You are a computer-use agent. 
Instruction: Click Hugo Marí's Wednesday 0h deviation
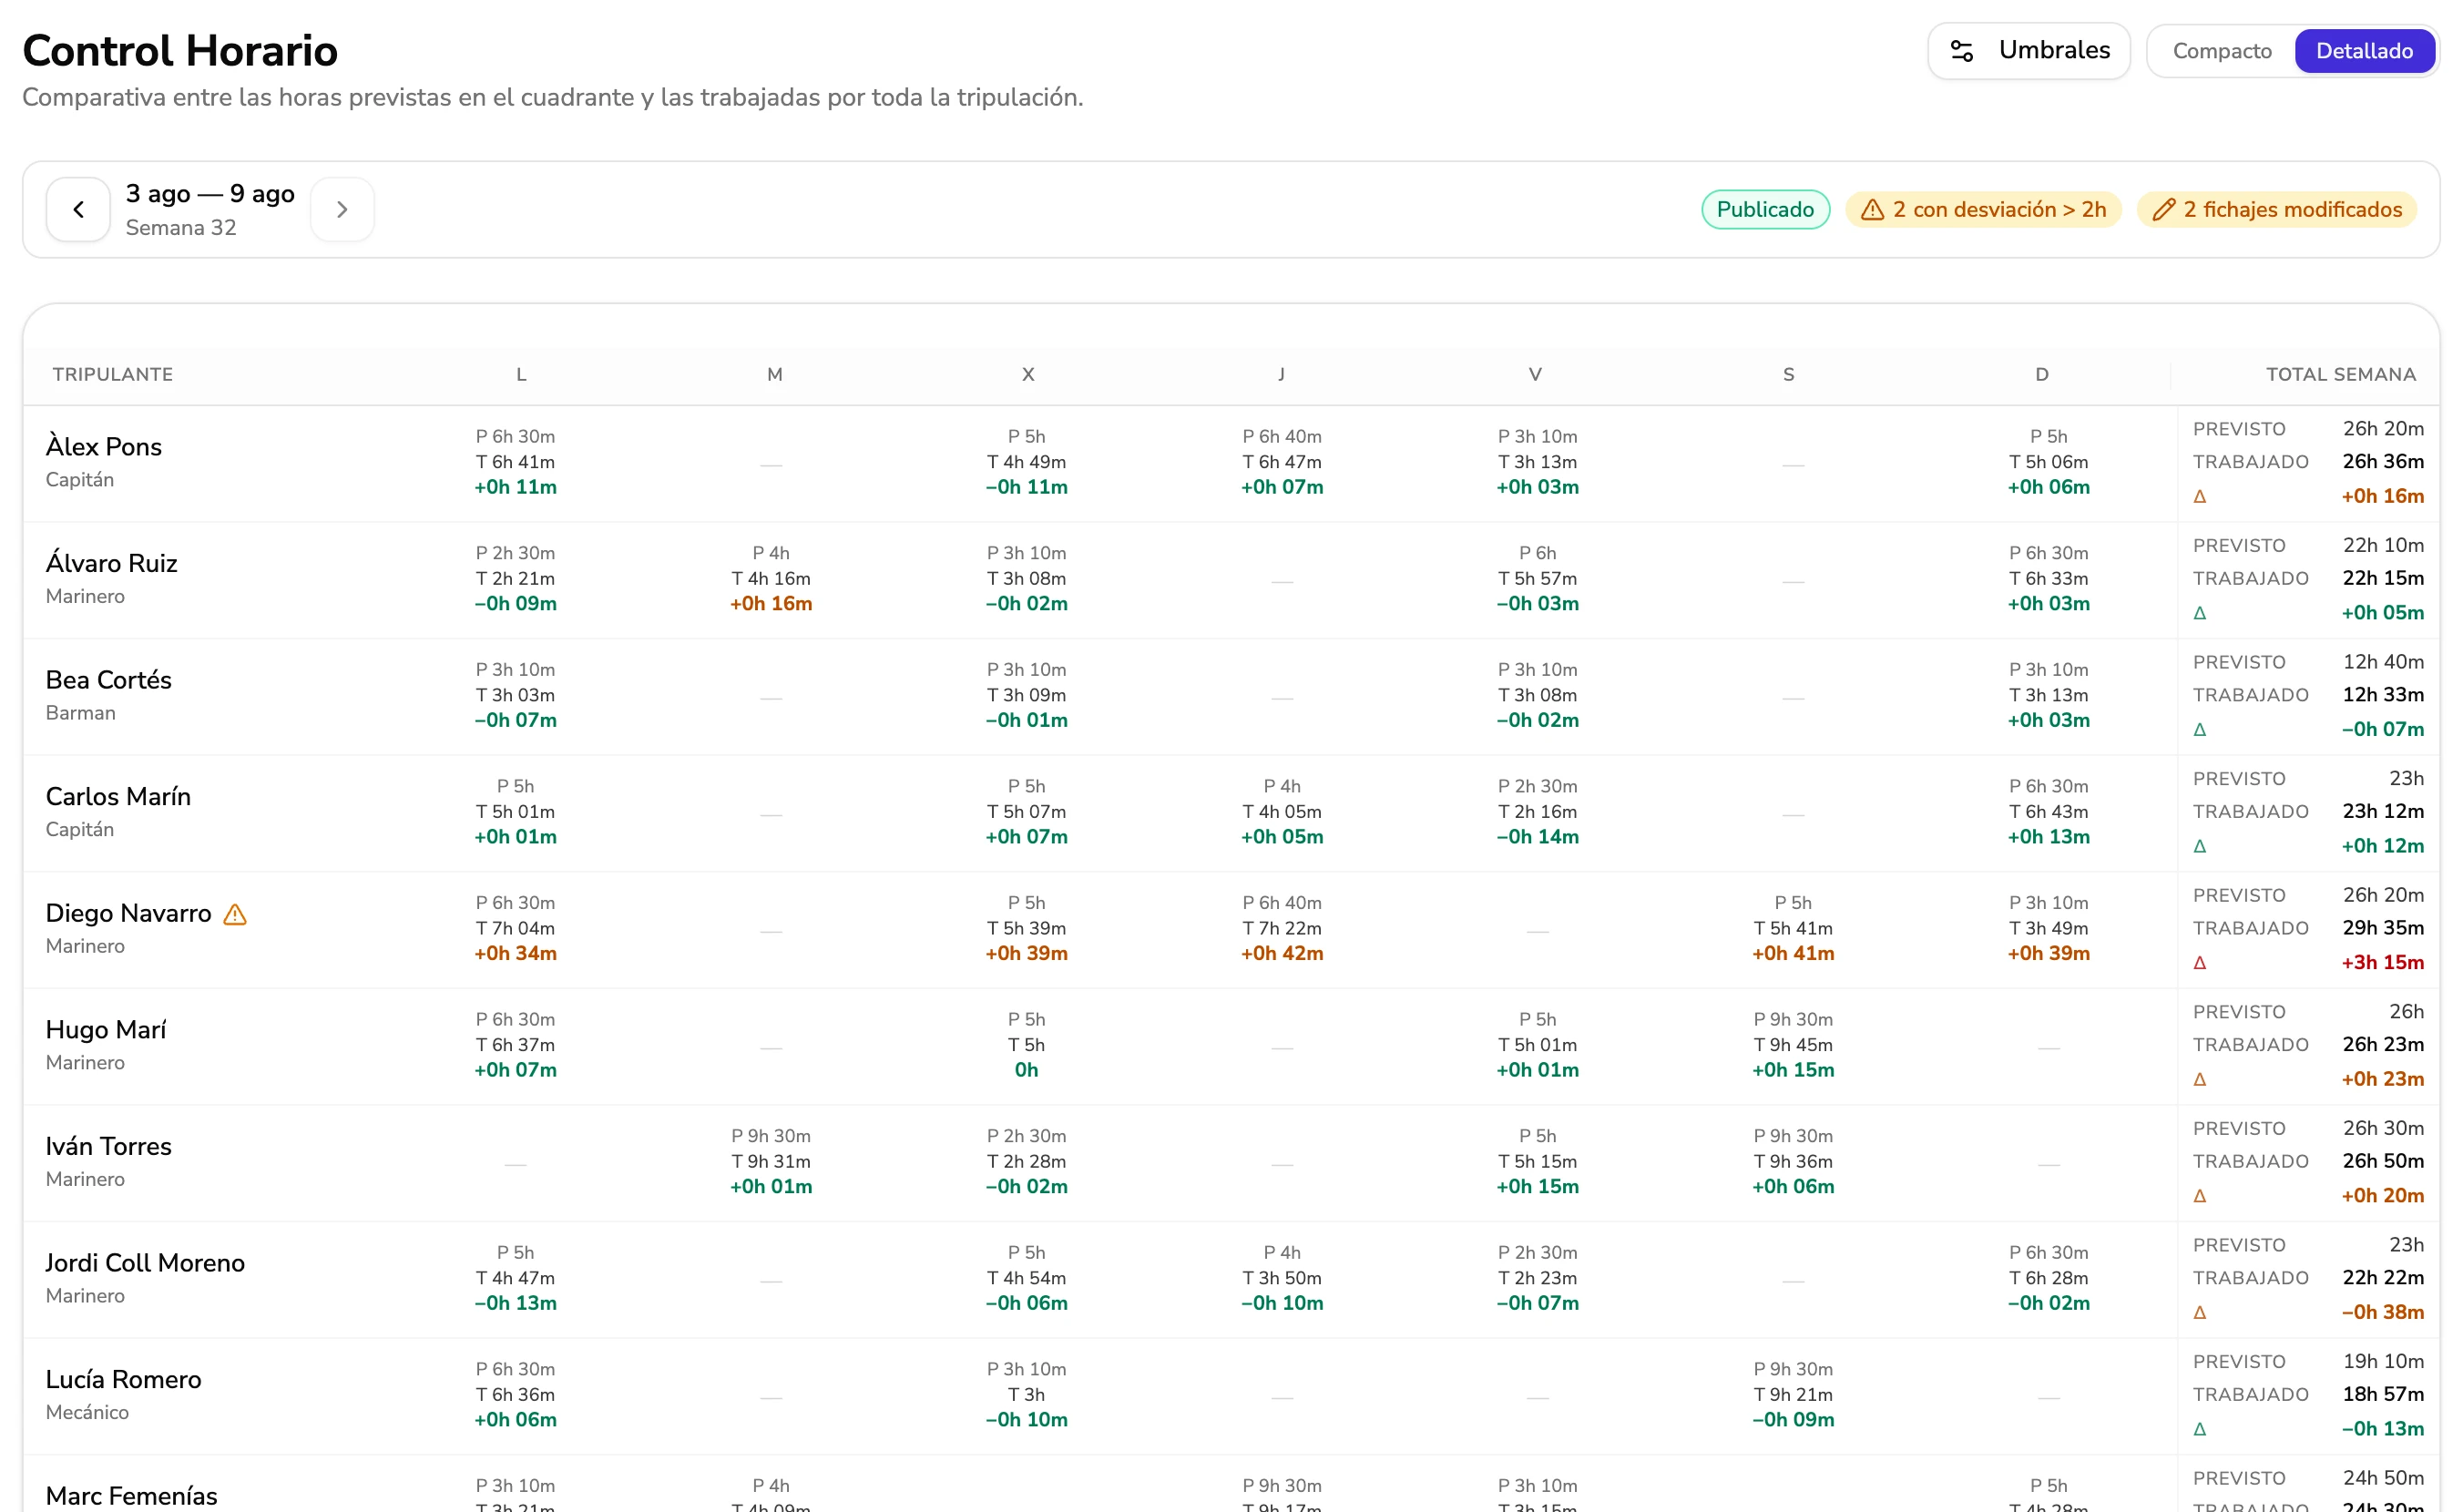pos(1026,1070)
